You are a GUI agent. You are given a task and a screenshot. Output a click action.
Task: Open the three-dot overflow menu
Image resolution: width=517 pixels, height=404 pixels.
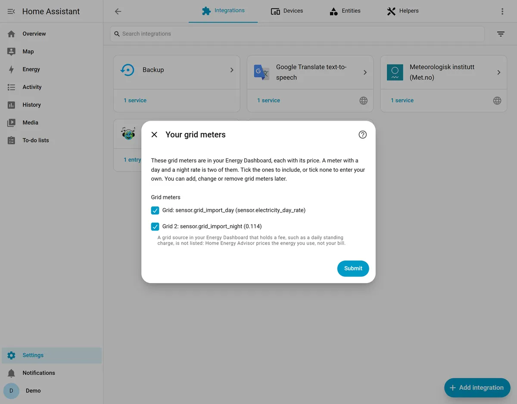pyautogui.click(x=502, y=11)
